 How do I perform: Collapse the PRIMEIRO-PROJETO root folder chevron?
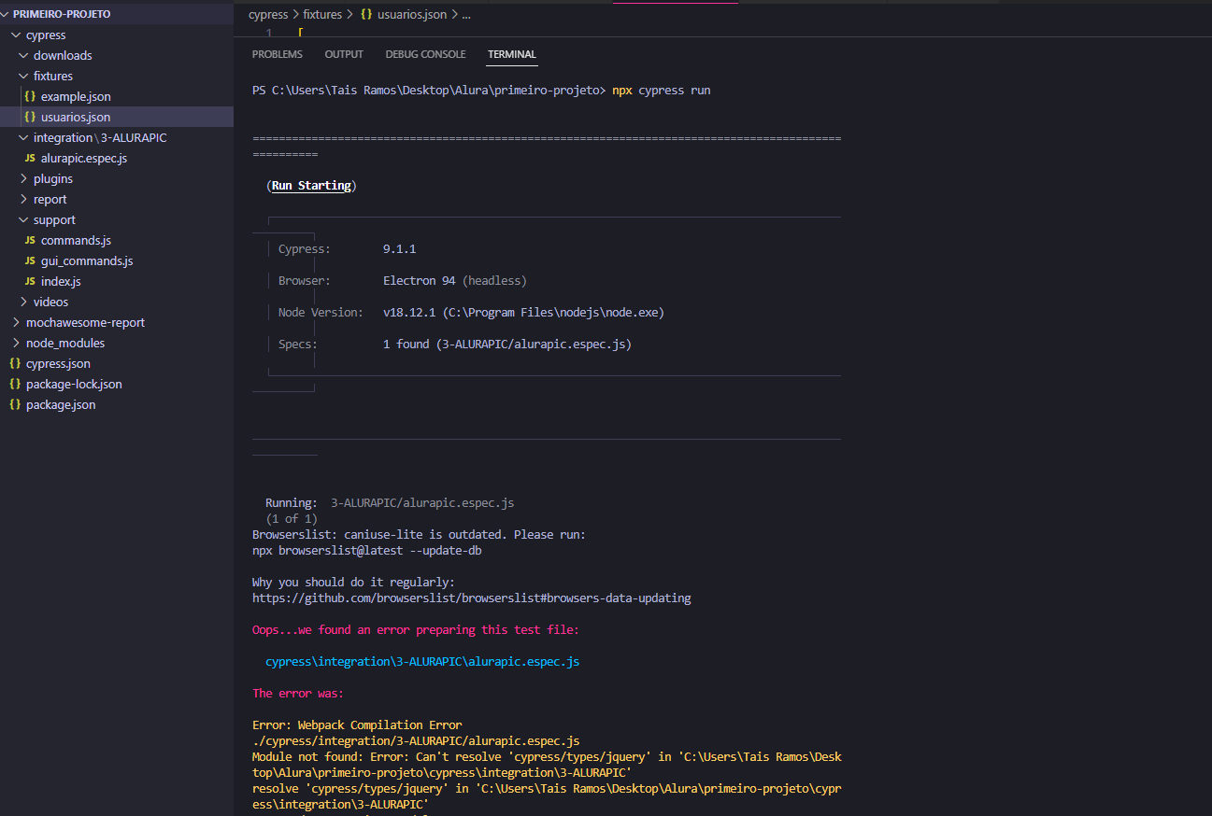click(x=7, y=15)
